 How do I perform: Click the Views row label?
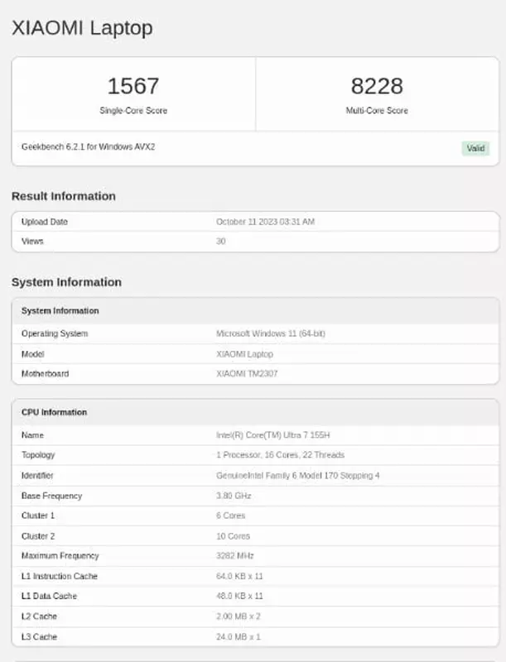pos(32,242)
